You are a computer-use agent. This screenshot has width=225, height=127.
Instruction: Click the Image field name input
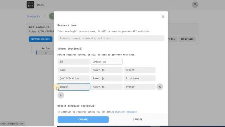[73, 87]
